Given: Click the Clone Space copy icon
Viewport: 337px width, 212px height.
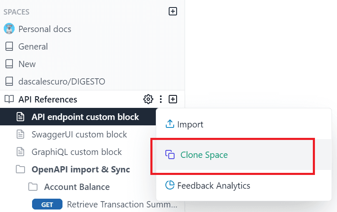Looking at the screenshot, I should pos(170,155).
